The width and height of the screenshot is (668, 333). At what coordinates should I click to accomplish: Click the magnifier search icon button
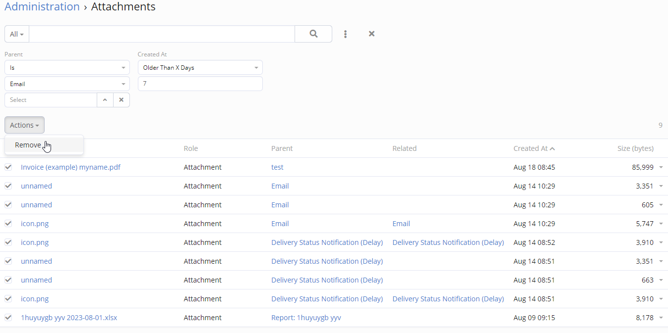pos(313,34)
